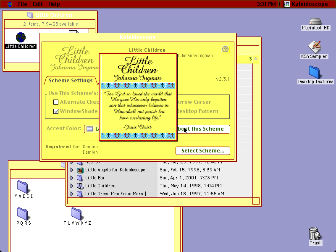Select "Little Children" name in list view
The height and width of the screenshot is (252, 336).
tap(100, 186)
